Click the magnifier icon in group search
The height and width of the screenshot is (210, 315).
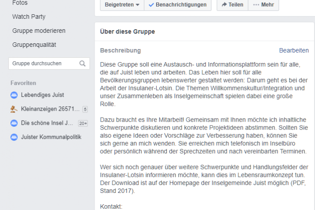[x=82, y=63]
